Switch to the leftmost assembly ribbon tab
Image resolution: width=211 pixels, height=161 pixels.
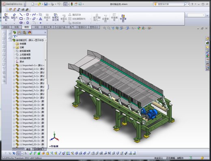(x=6, y=27)
